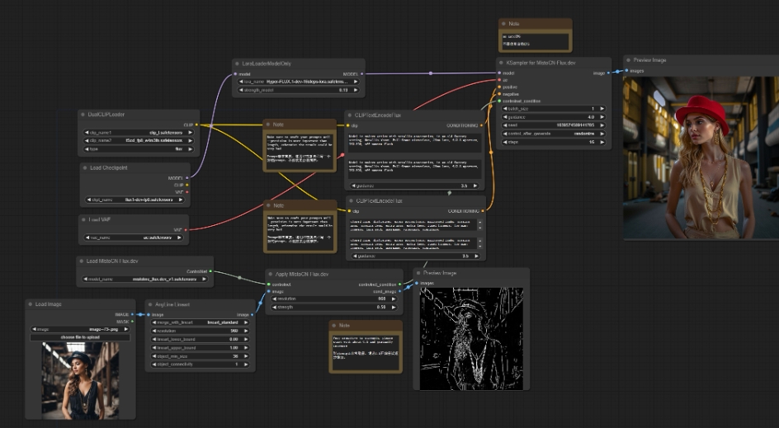Increase the steps value with its right arrow
The image size is (779, 428).
pyautogui.click(x=602, y=142)
